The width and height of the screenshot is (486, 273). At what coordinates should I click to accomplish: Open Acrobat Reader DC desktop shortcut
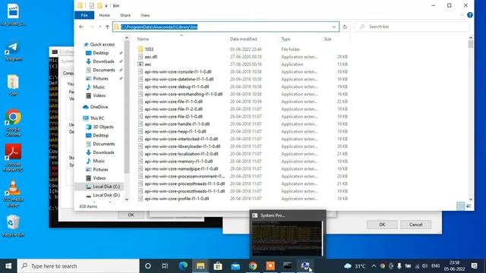coord(13,158)
